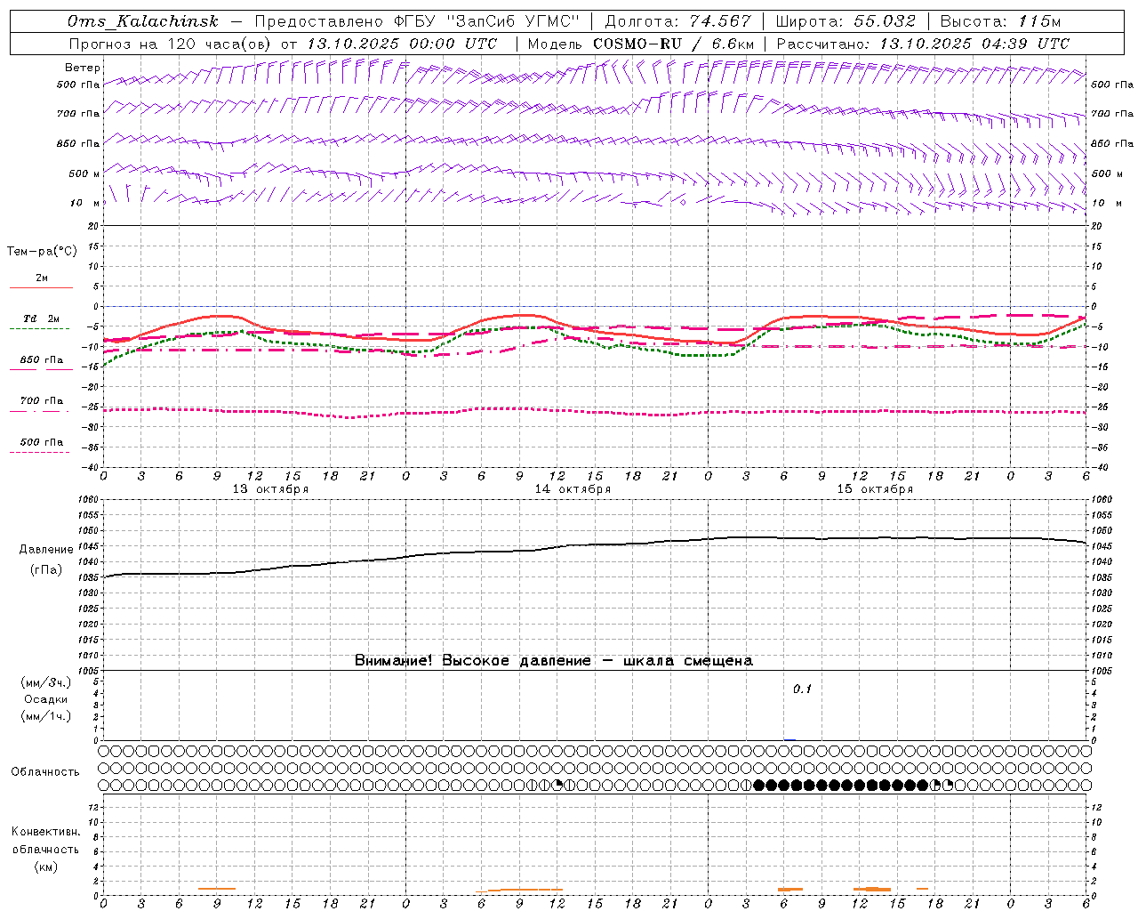Click the (мм/1ч.) precipitation unit label
This screenshot has width=1138, height=911.
[46, 717]
